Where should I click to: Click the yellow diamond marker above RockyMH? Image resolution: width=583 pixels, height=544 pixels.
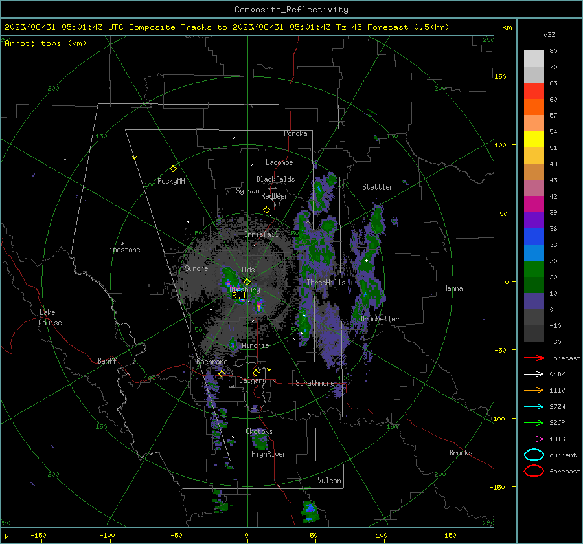click(173, 169)
